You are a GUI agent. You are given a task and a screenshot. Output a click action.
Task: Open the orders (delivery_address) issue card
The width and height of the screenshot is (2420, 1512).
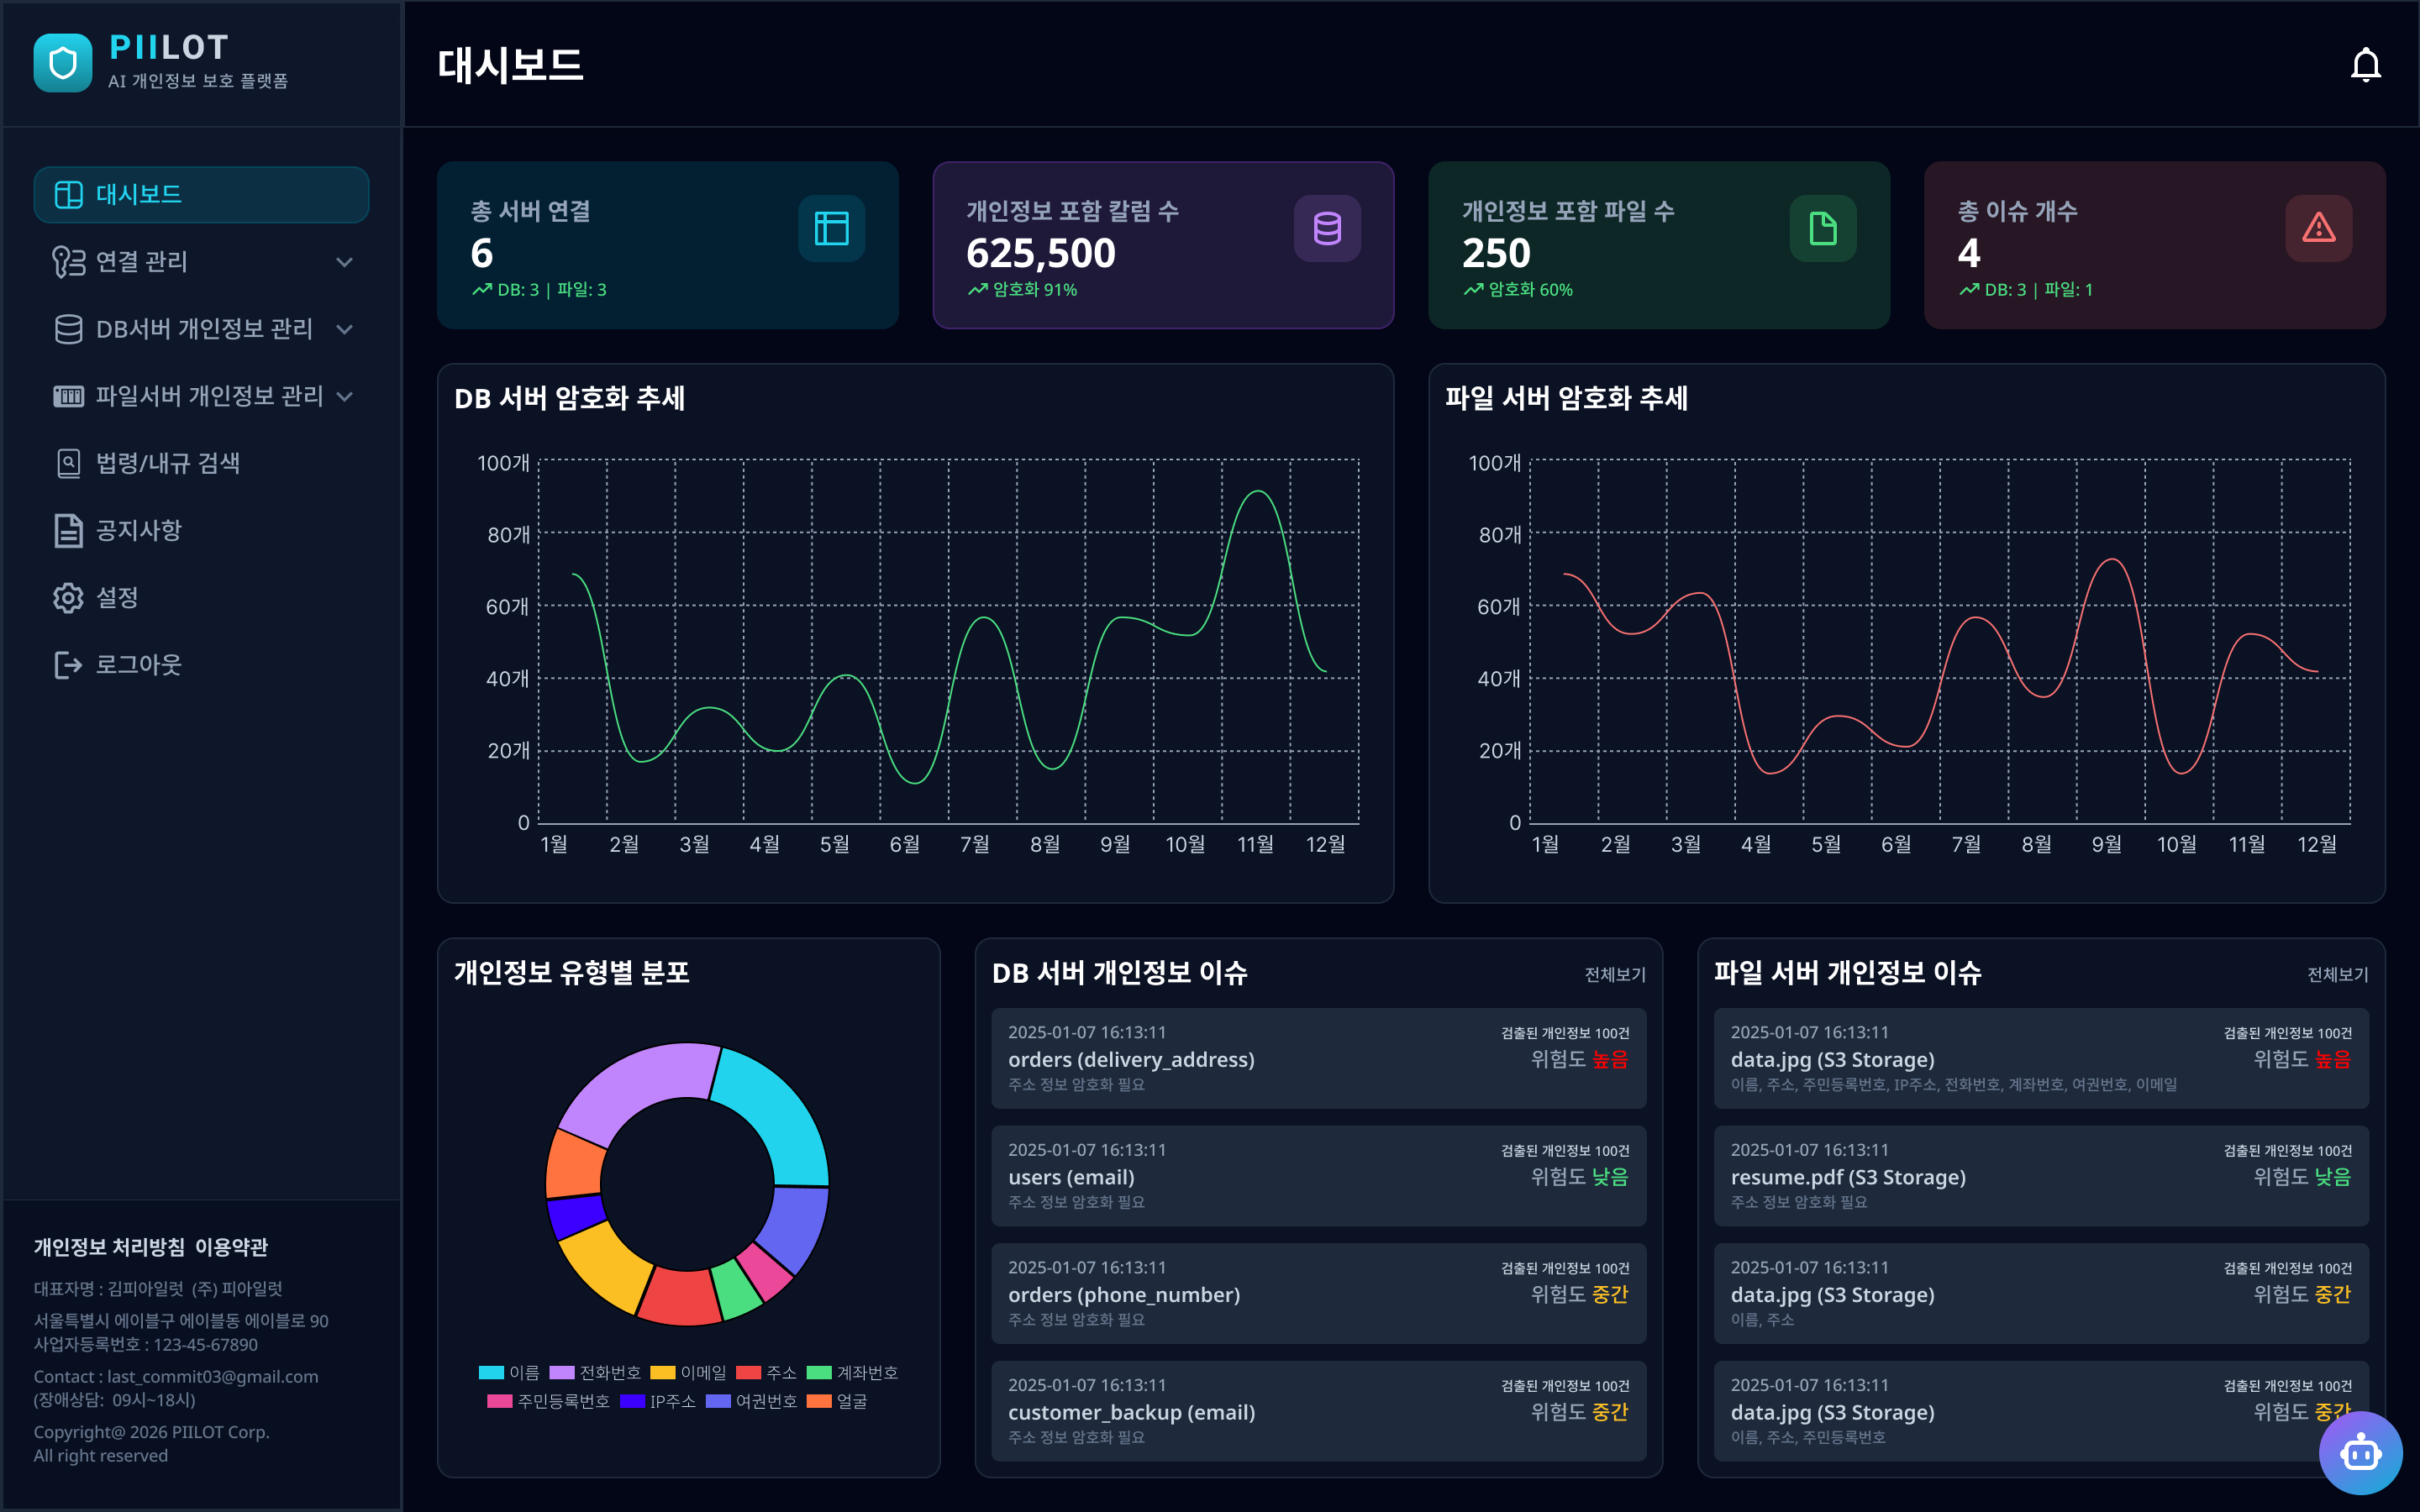(1318, 1058)
